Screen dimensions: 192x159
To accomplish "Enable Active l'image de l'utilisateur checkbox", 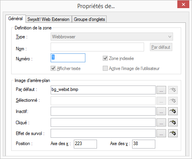I will (x=105, y=68).
